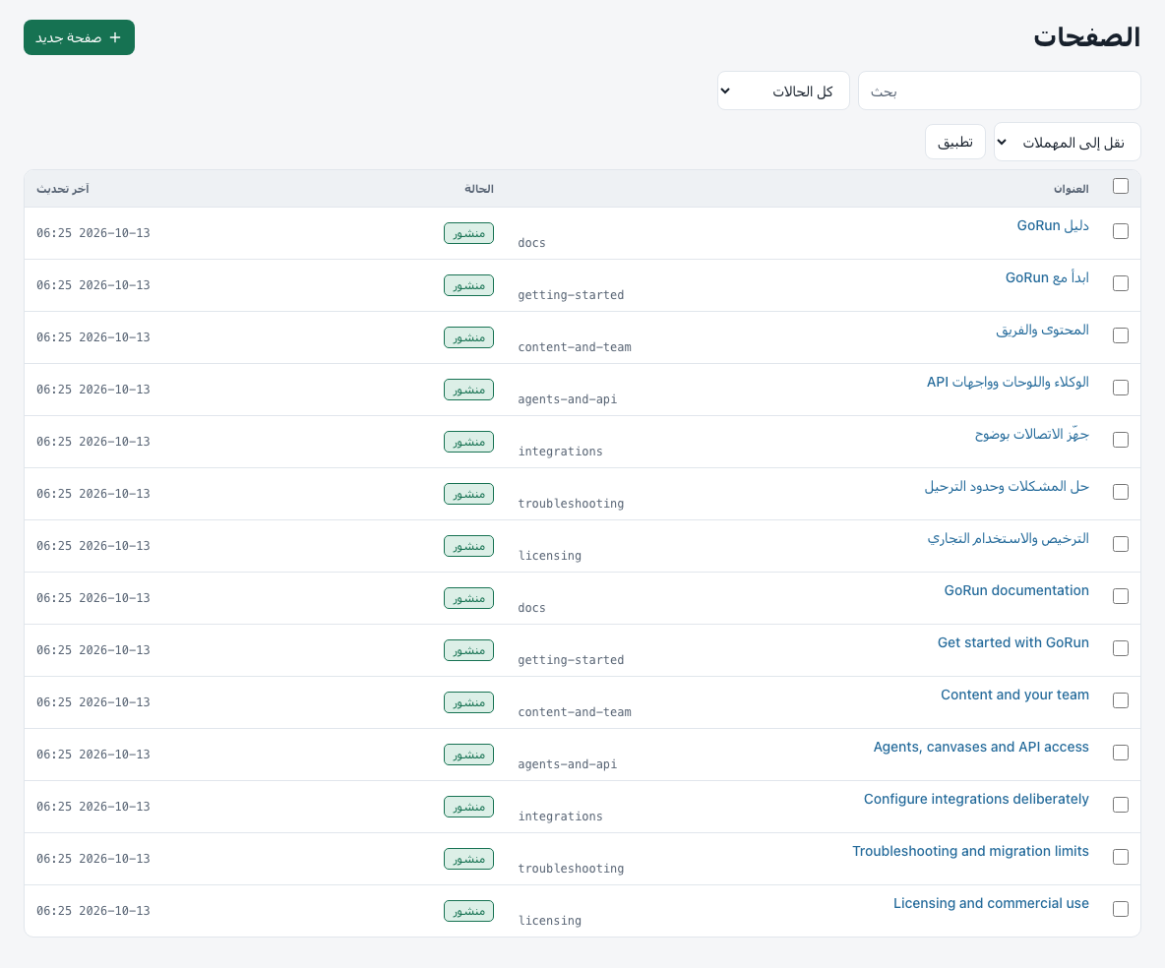The height and width of the screenshot is (968, 1165).
Task: Open Troubleshooting and migration limits link
Action: (970, 851)
